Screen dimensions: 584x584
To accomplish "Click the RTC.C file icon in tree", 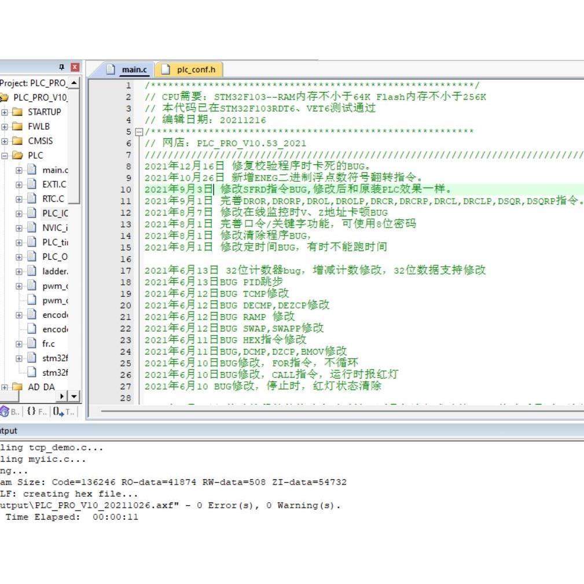I will click(32, 199).
